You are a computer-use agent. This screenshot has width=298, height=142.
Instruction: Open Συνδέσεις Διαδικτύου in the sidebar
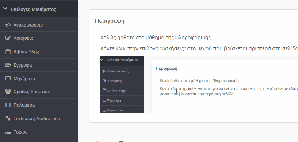tap(37, 118)
